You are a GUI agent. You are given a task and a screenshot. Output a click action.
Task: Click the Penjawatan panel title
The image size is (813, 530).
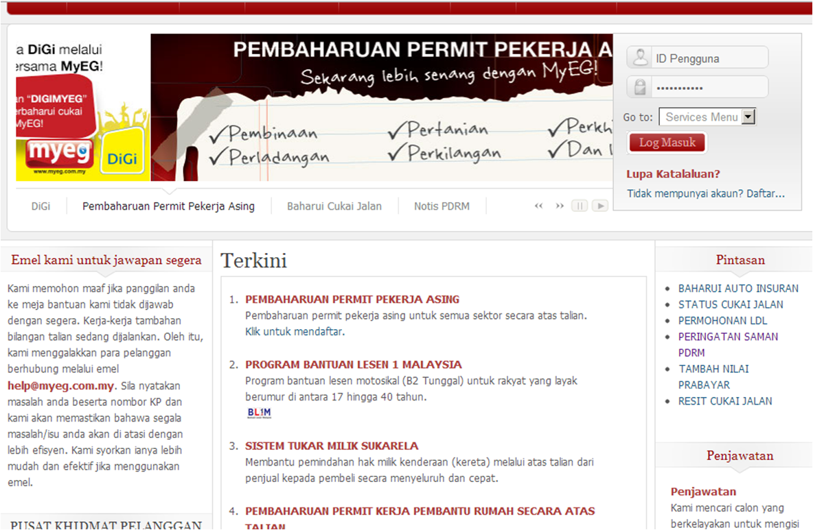[x=740, y=455]
